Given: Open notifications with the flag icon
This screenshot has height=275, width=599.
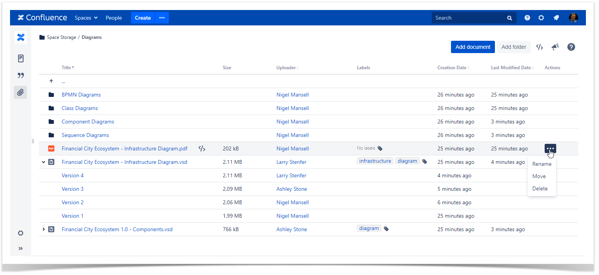Looking at the screenshot, I should tap(556, 18).
